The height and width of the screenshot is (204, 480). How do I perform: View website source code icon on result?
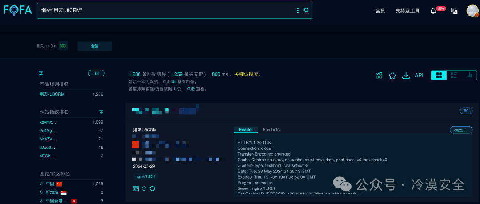[136, 189]
